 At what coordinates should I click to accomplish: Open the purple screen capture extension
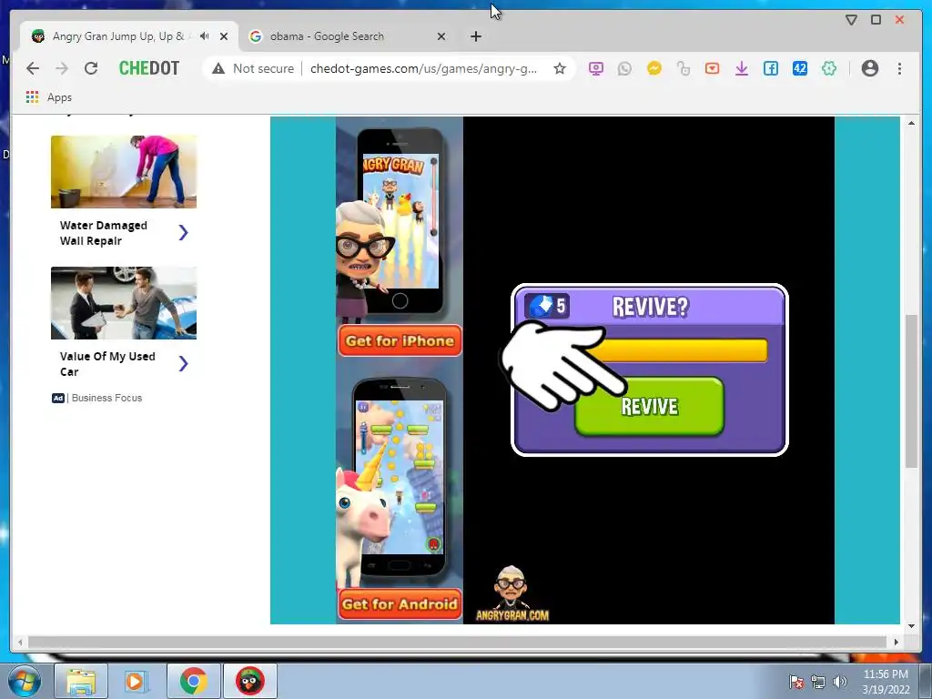point(595,68)
